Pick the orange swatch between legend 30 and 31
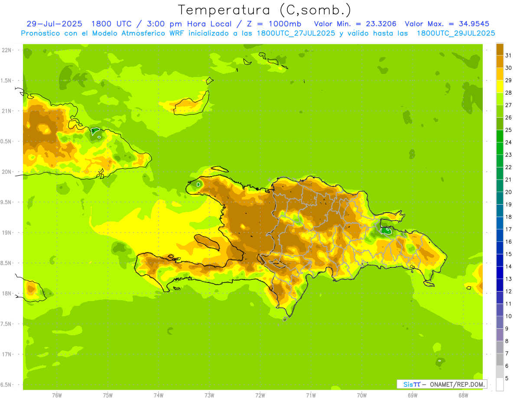 pos(500,61)
